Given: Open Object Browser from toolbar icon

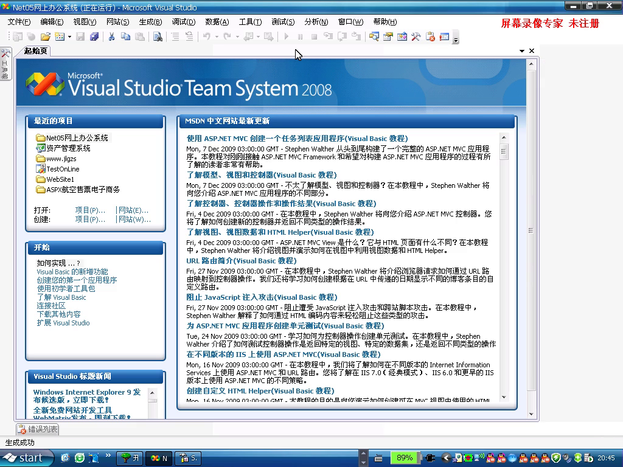Looking at the screenshot, I should 402,37.
